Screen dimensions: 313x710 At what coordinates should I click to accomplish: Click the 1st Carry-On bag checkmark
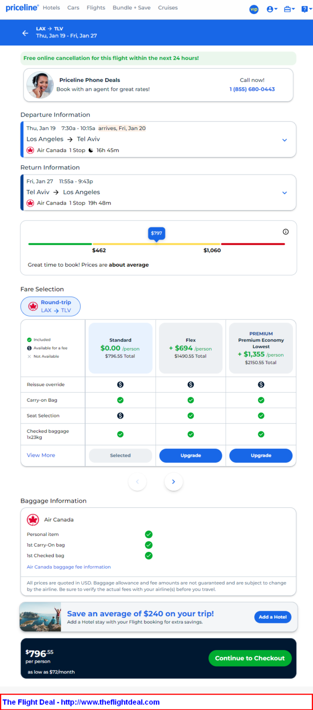pyautogui.click(x=149, y=545)
